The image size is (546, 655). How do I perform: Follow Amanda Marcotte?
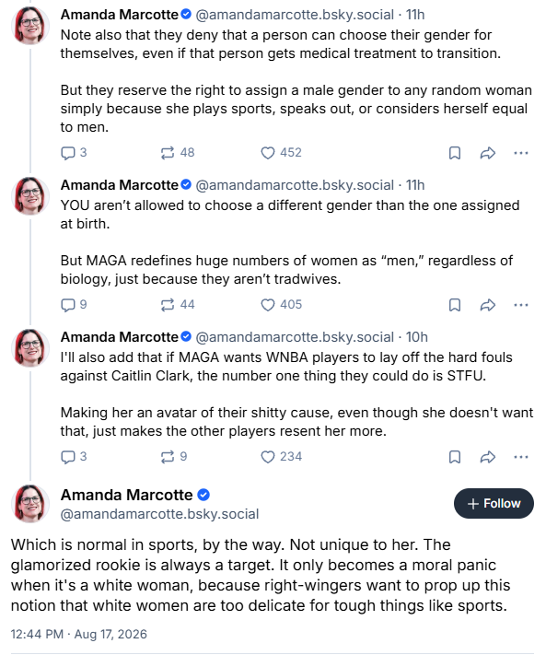[494, 503]
